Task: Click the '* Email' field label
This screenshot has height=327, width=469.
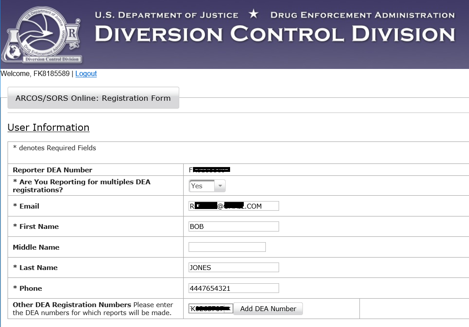Action: [x=26, y=206]
